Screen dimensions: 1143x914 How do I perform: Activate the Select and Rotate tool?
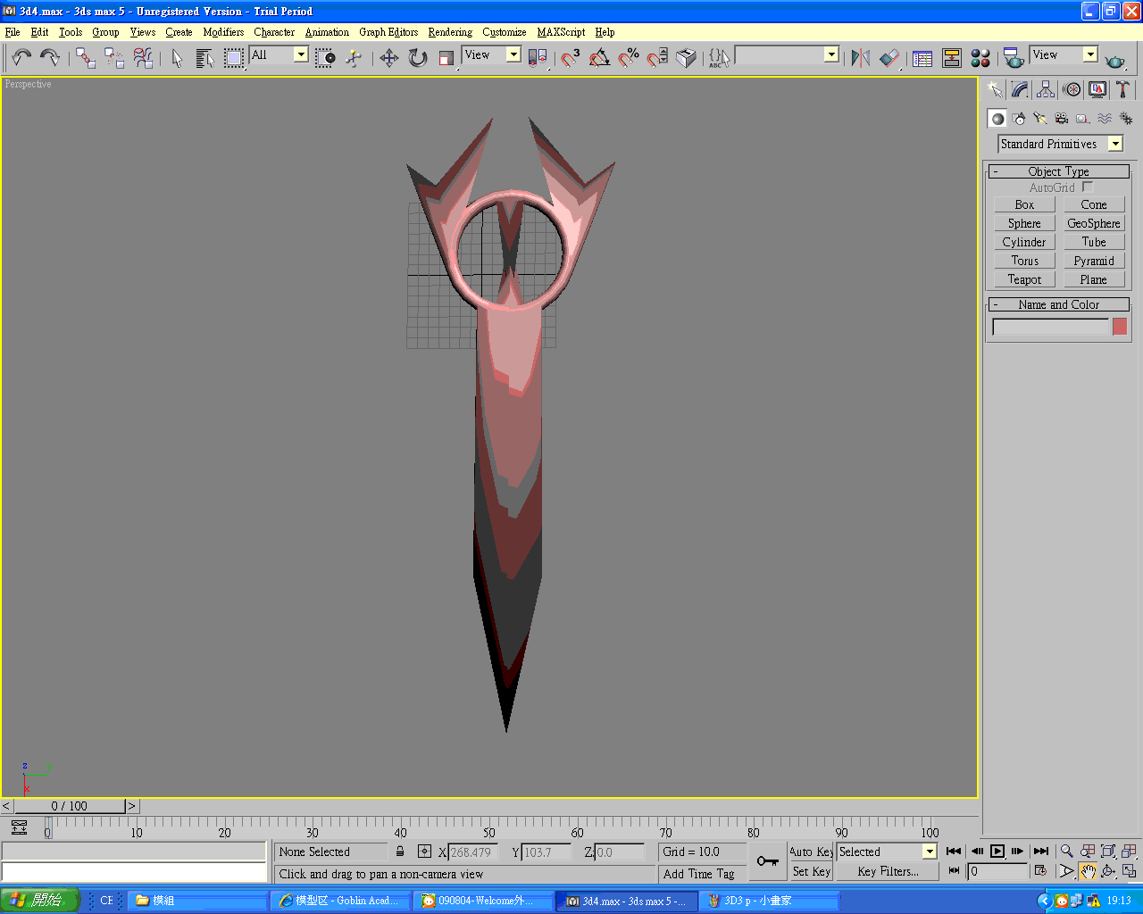[418, 58]
